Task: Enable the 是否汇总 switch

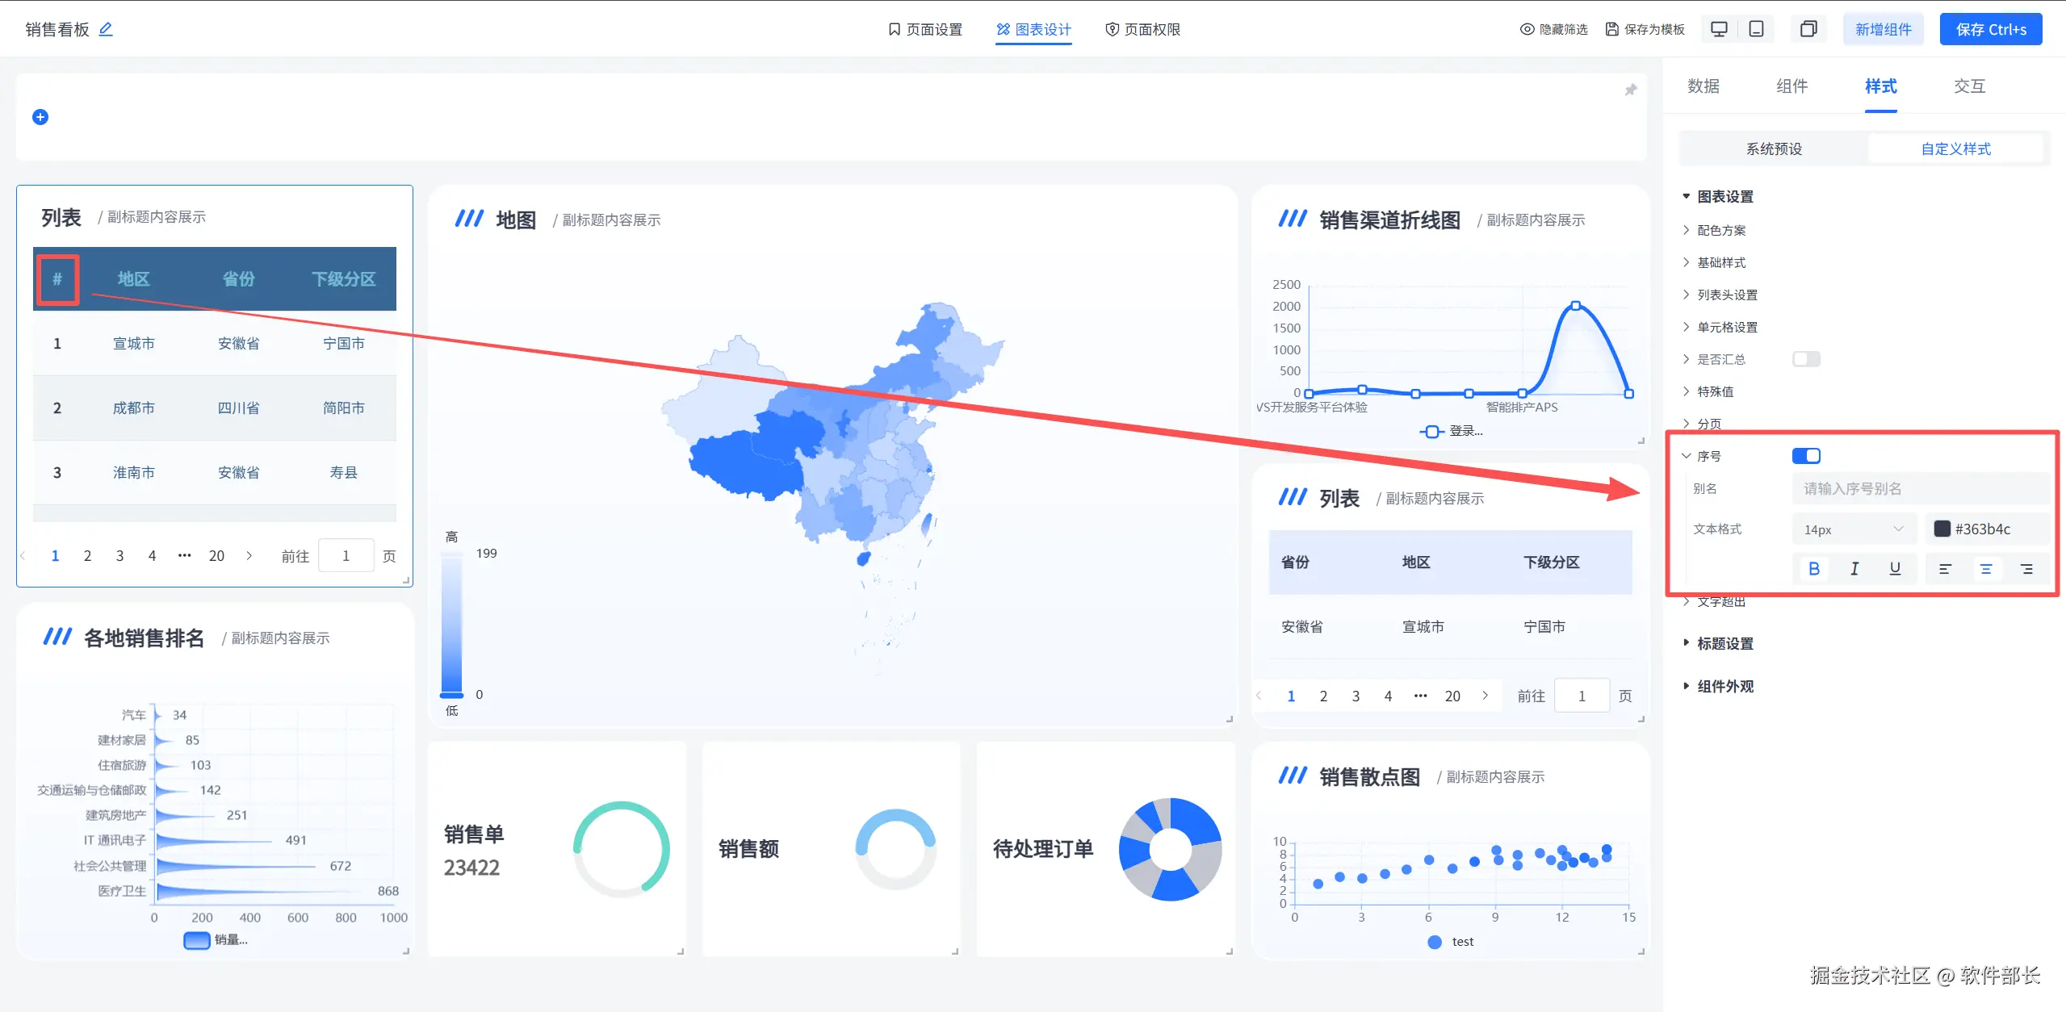Action: click(1806, 359)
